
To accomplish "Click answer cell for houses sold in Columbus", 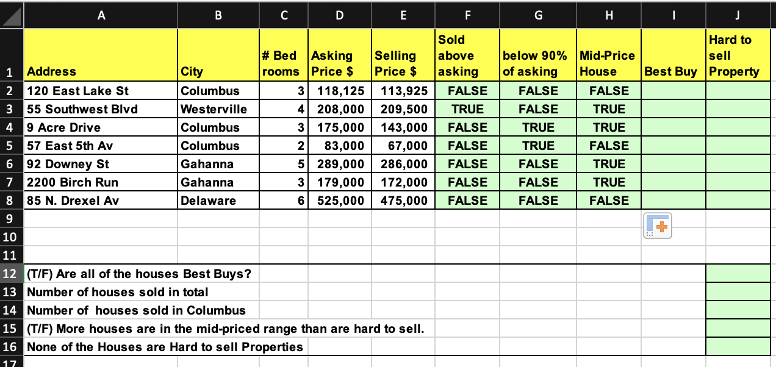I will tap(738, 310).
